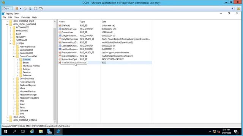Open the pause button dropdown arrow
Image resolution: width=243 pixels, height=136 pixels.
click(21, 8)
